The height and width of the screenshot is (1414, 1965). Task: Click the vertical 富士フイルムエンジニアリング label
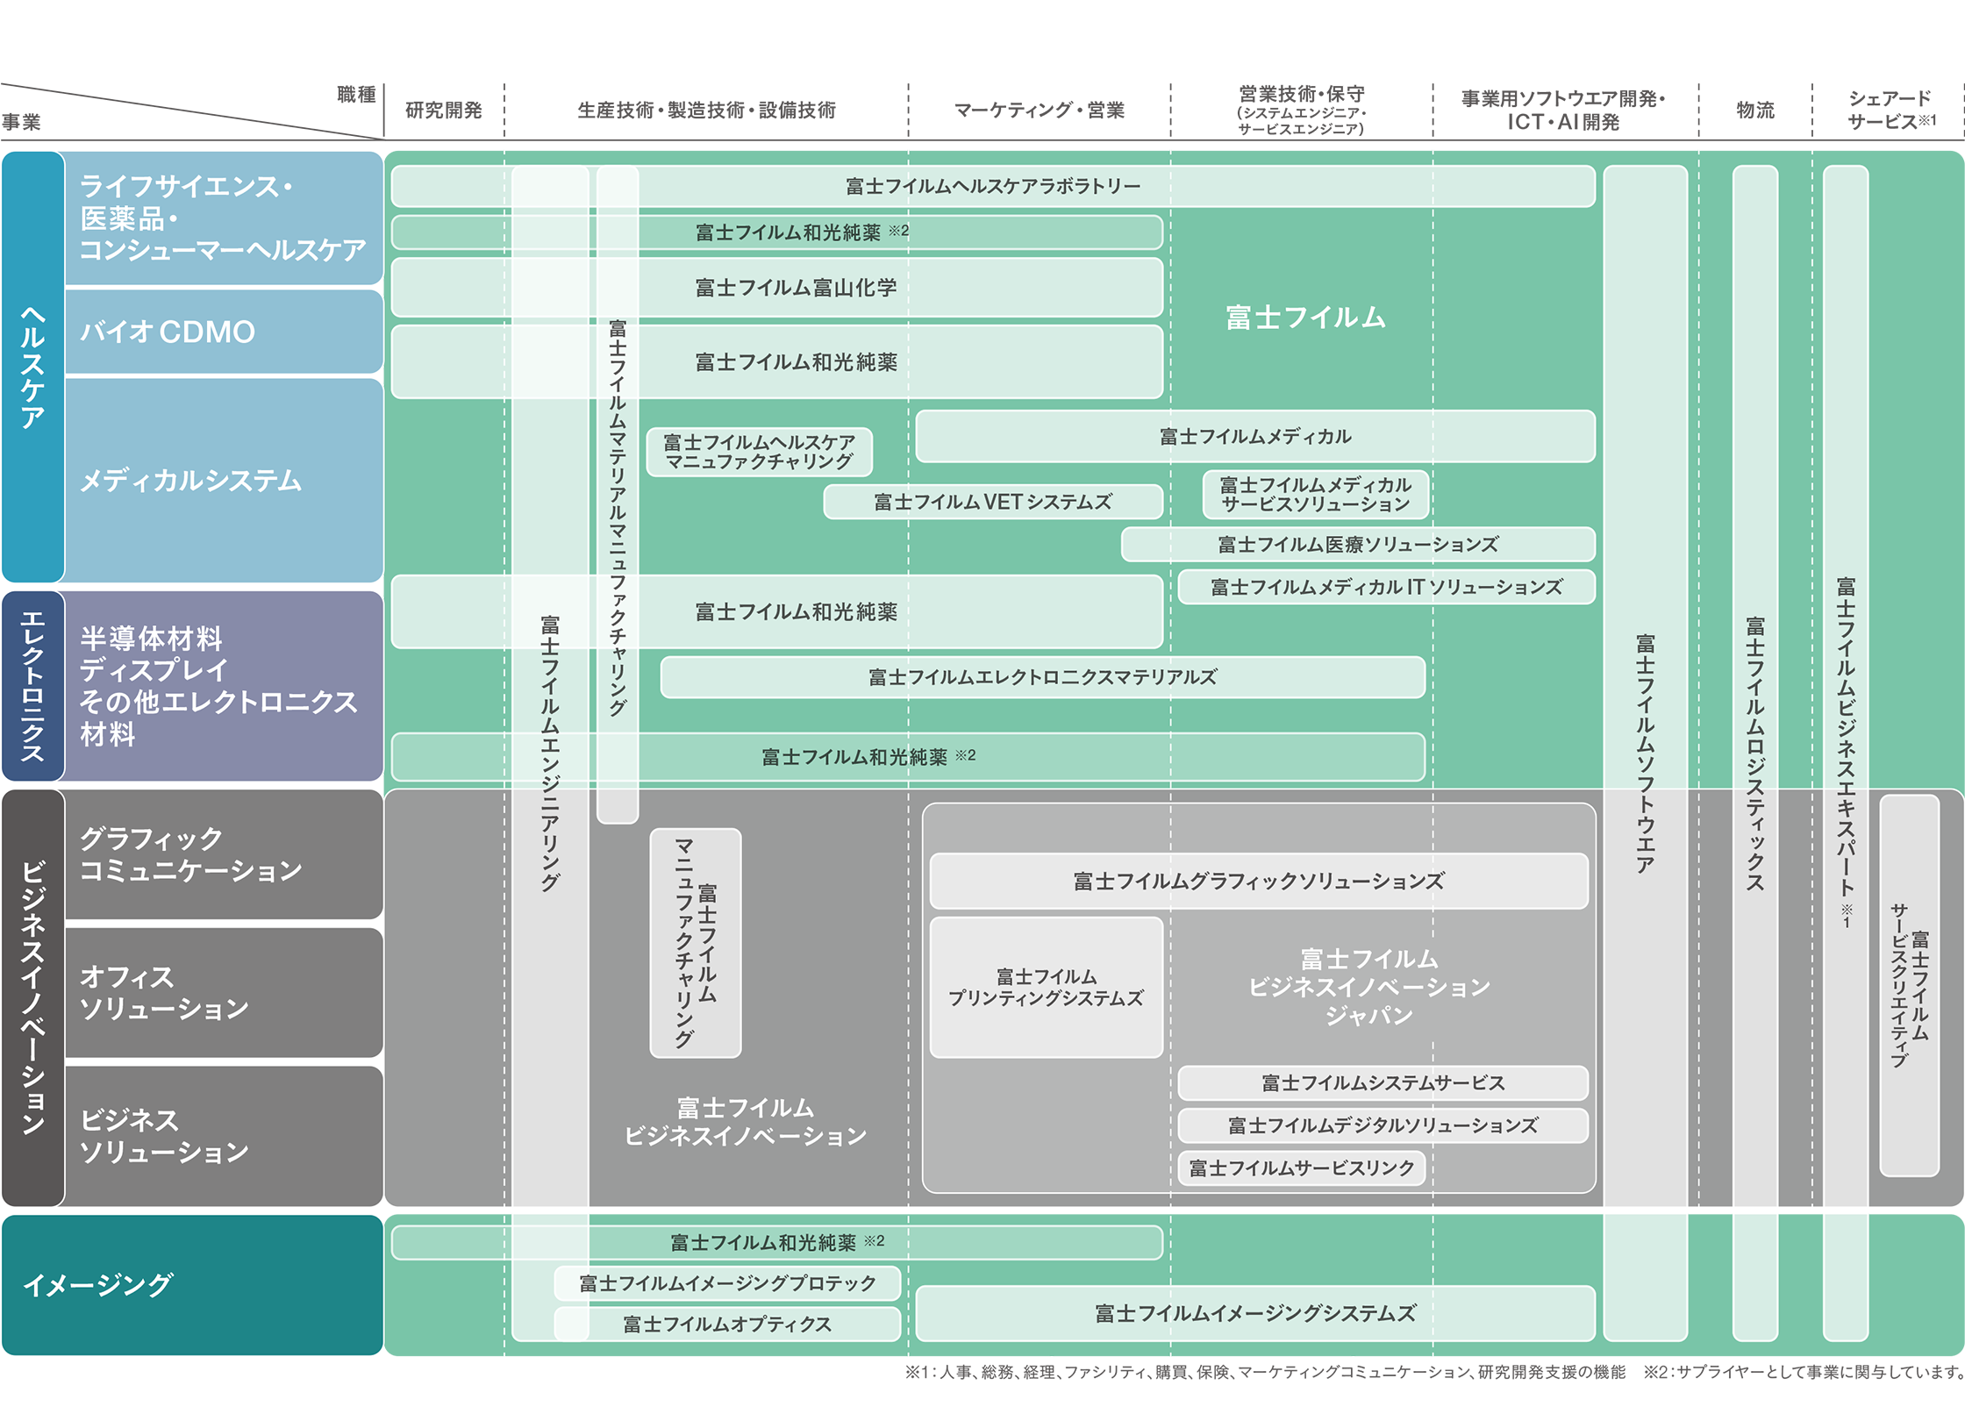[550, 753]
